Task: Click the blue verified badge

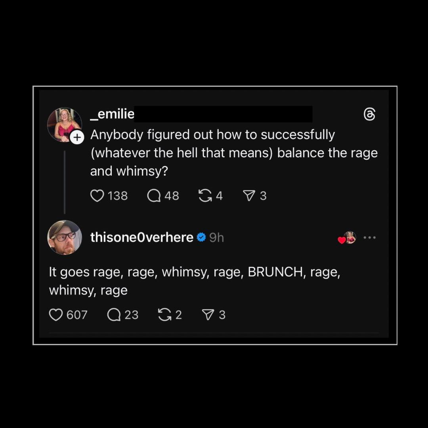Action: click(x=201, y=237)
